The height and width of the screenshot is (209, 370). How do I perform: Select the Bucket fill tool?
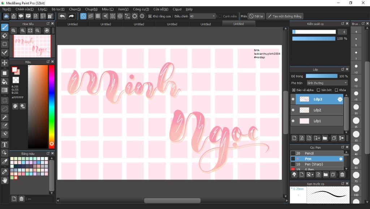click(5, 82)
